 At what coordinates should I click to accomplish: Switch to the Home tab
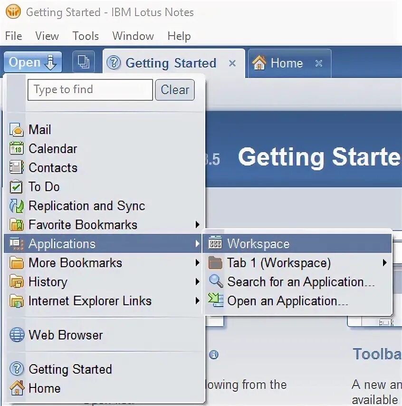pos(290,63)
